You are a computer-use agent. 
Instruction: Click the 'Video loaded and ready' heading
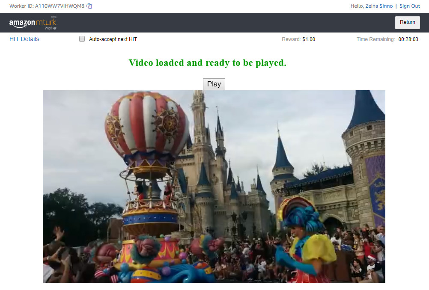[x=207, y=63]
